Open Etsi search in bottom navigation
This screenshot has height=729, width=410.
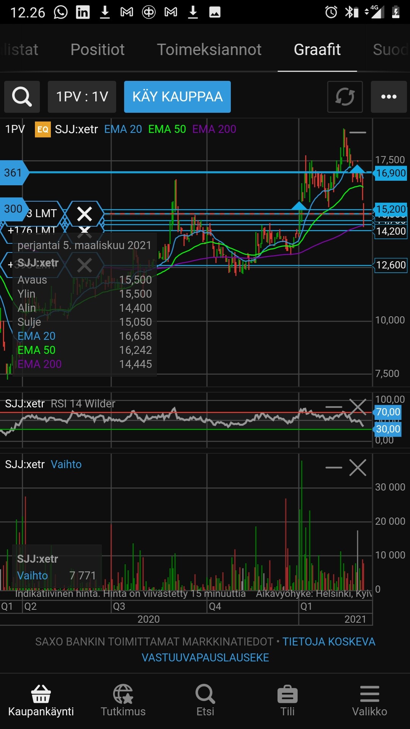(205, 701)
